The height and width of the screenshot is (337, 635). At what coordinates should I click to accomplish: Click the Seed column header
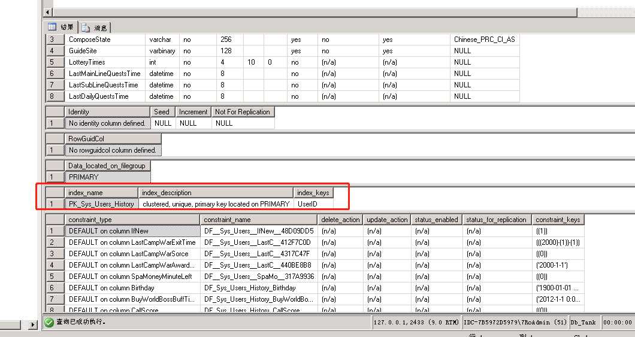pyautogui.click(x=163, y=112)
